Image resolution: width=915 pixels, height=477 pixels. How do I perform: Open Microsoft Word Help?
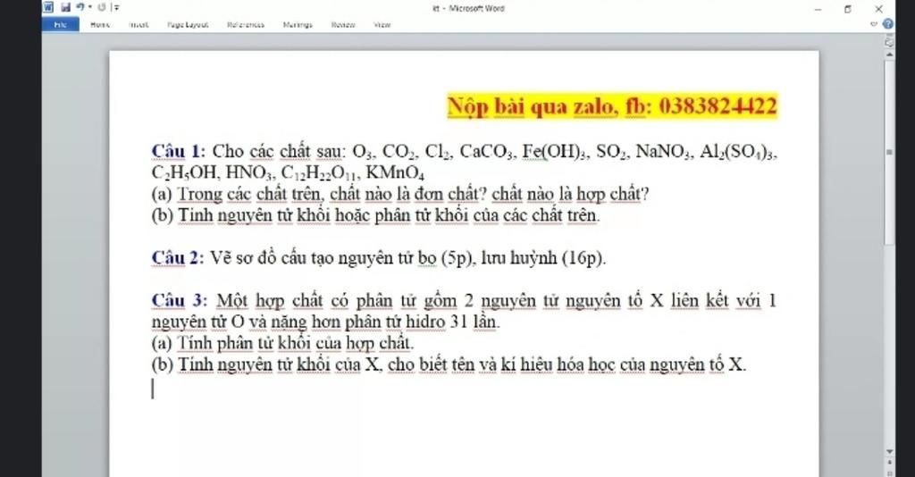[x=887, y=24]
